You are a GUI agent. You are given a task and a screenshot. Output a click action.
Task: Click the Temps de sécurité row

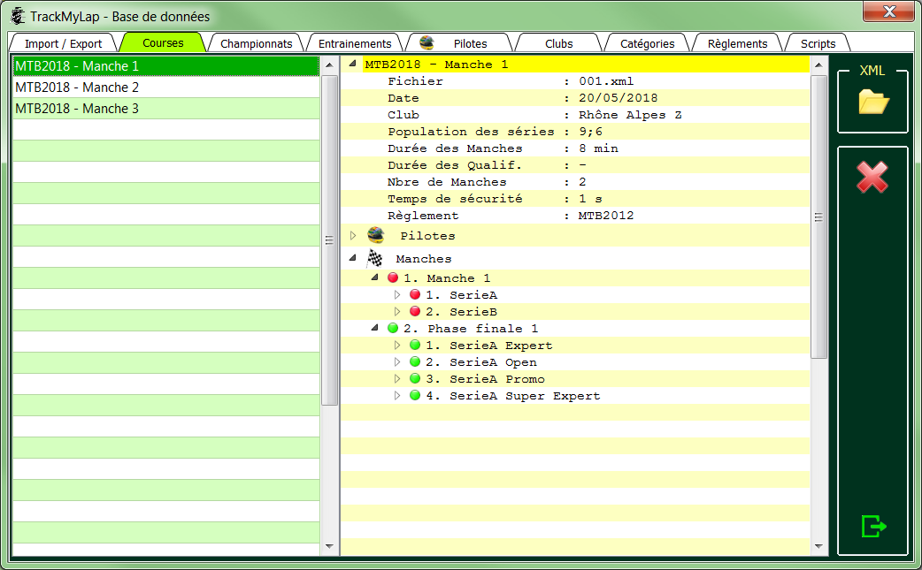(575, 199)
